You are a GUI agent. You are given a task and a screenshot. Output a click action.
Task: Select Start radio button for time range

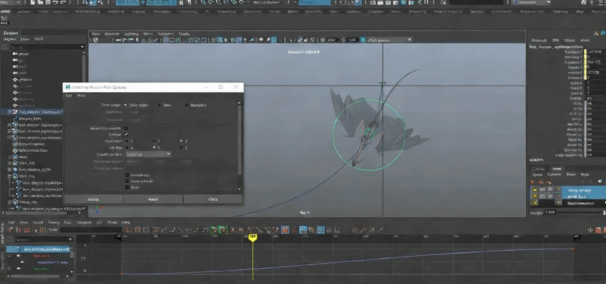click(160, 105)
